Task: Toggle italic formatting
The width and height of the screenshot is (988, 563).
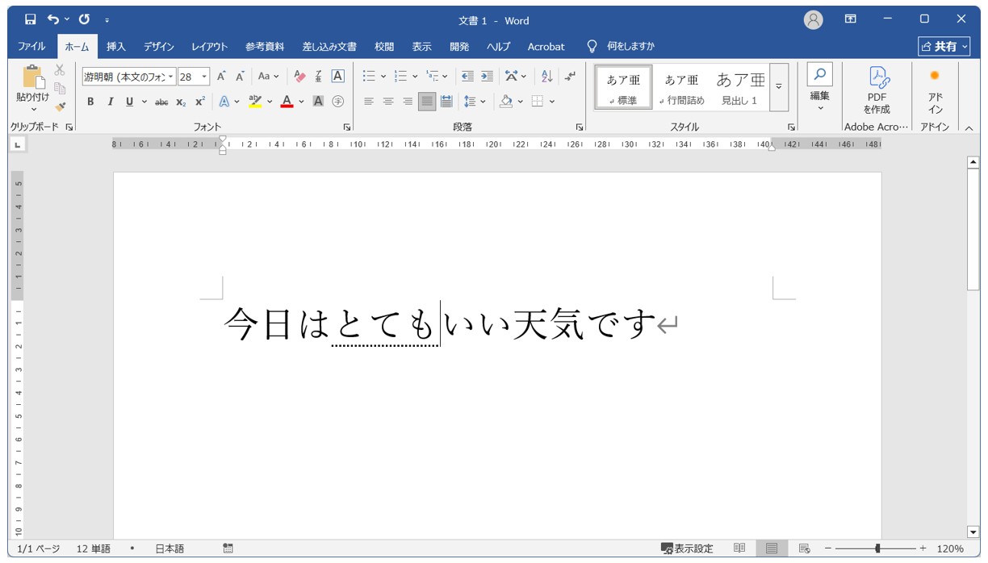Action: click(110, 102)
